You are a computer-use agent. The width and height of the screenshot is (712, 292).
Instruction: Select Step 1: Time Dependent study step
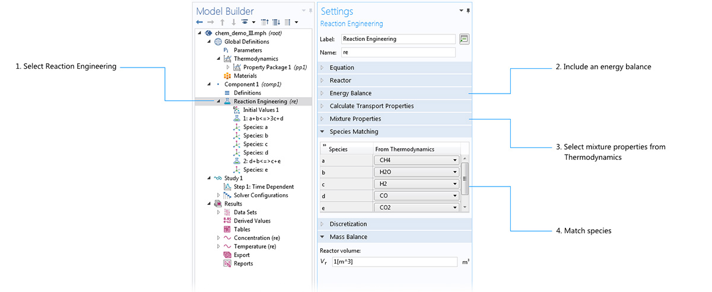click(x=263, y=187)
